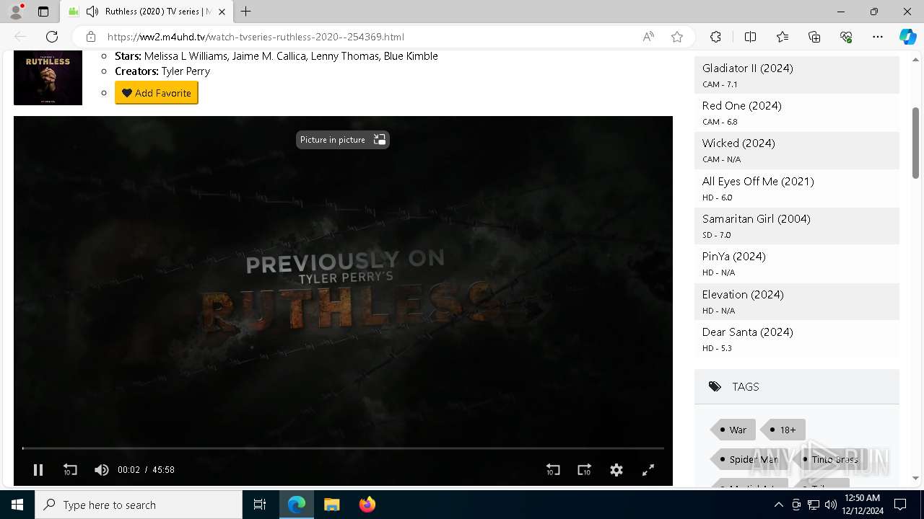
Task: Open the tab actions menu
Action: 43,12
